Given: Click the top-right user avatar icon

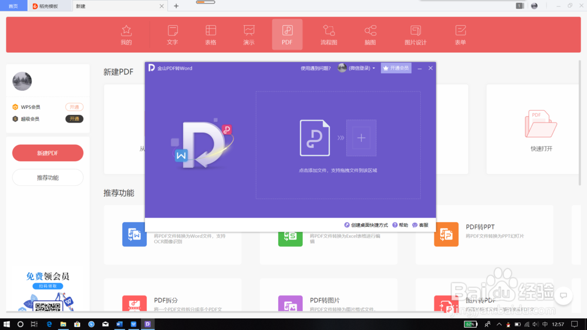Looking at the screenshot, I should pos(534,6).
